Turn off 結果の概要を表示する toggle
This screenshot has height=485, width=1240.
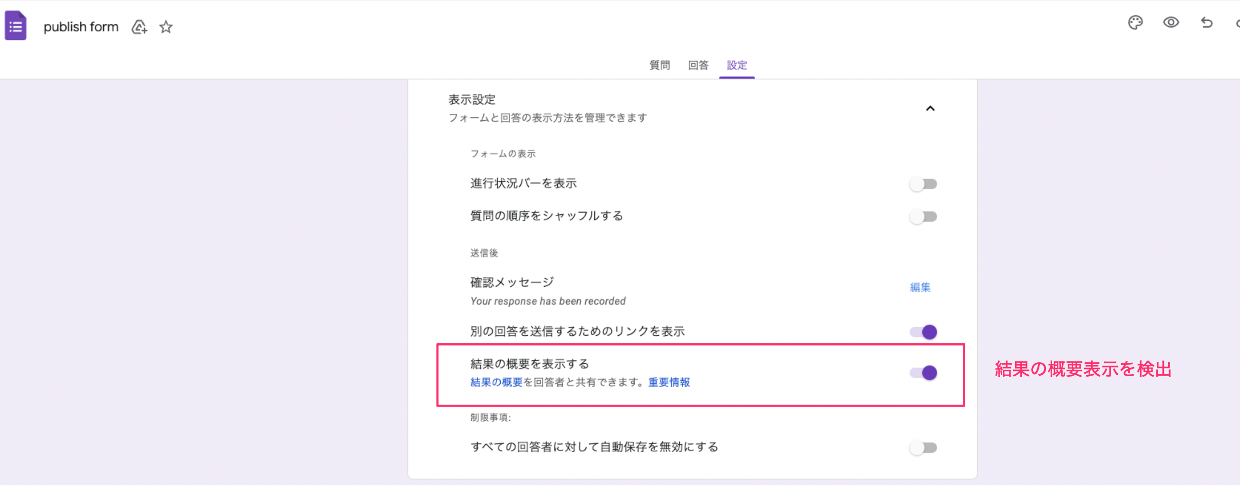coord(923,373)
